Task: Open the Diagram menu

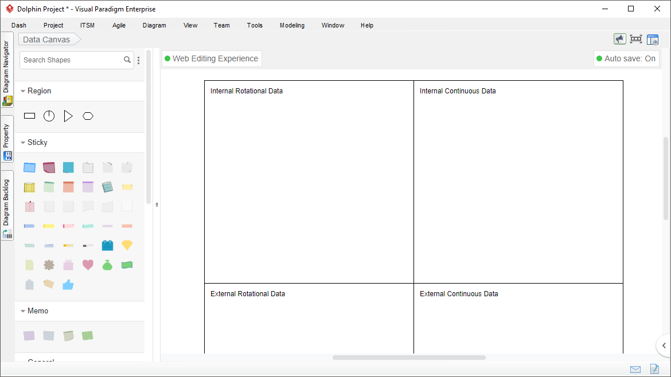Action: click(154, 25)
